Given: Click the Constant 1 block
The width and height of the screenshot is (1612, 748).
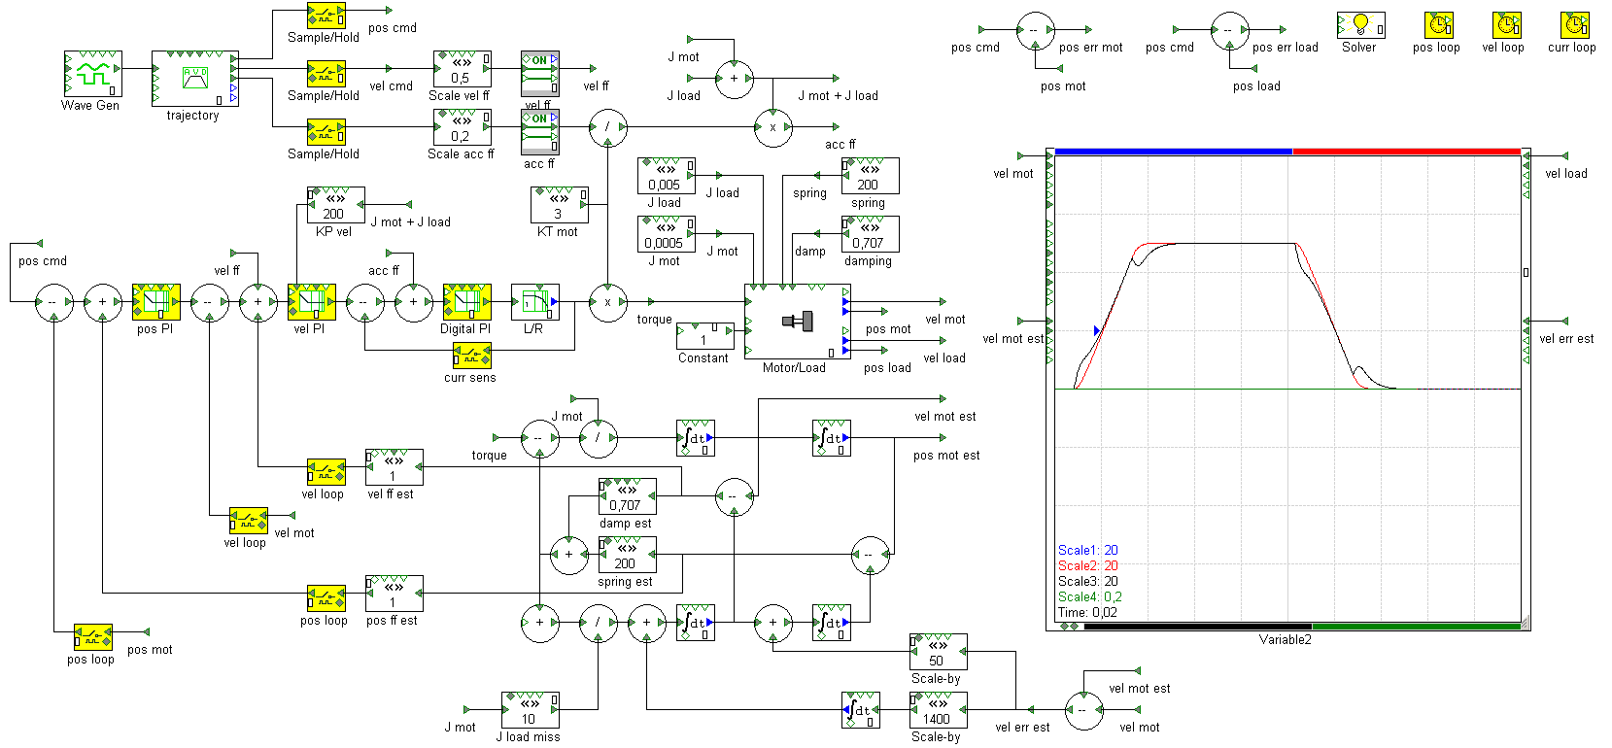Looking at the screenshot, I should click(704, 336).
